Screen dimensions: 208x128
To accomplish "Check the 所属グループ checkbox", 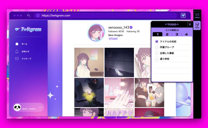I will click(157, 47).
